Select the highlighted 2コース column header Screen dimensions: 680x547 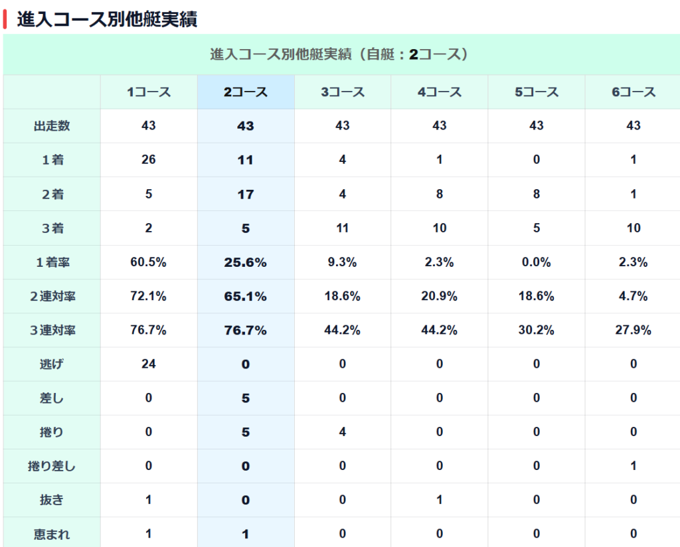click(x=246, y=92)
